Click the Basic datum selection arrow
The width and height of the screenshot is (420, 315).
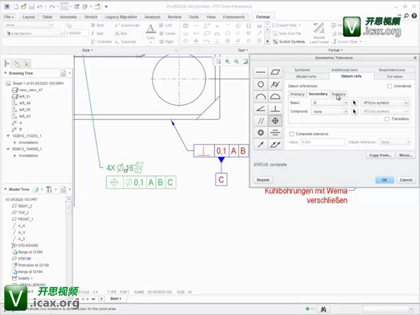pyautogui.click(x=355, y=102)
